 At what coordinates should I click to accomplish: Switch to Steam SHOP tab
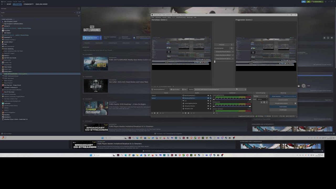click(9, 4)
